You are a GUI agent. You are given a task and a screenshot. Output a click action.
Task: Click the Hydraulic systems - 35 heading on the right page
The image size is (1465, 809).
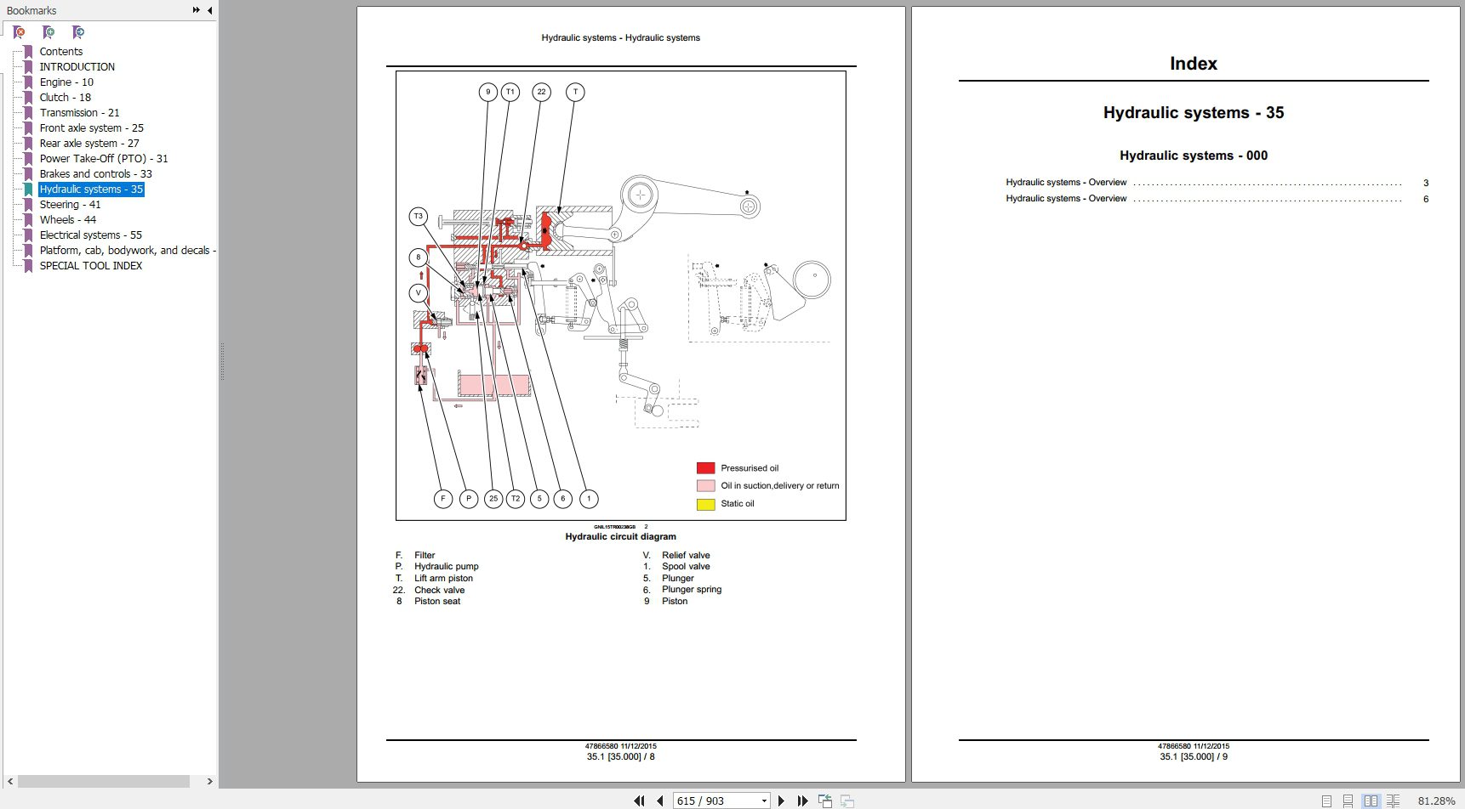pos(1194,113)
